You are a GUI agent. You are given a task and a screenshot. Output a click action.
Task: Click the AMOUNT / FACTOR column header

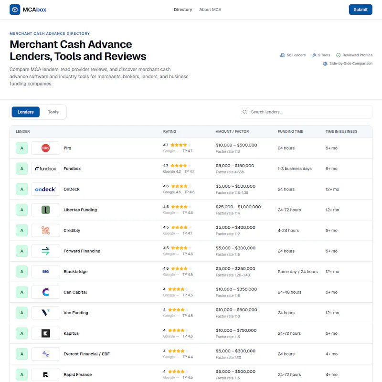click(232, 132)
